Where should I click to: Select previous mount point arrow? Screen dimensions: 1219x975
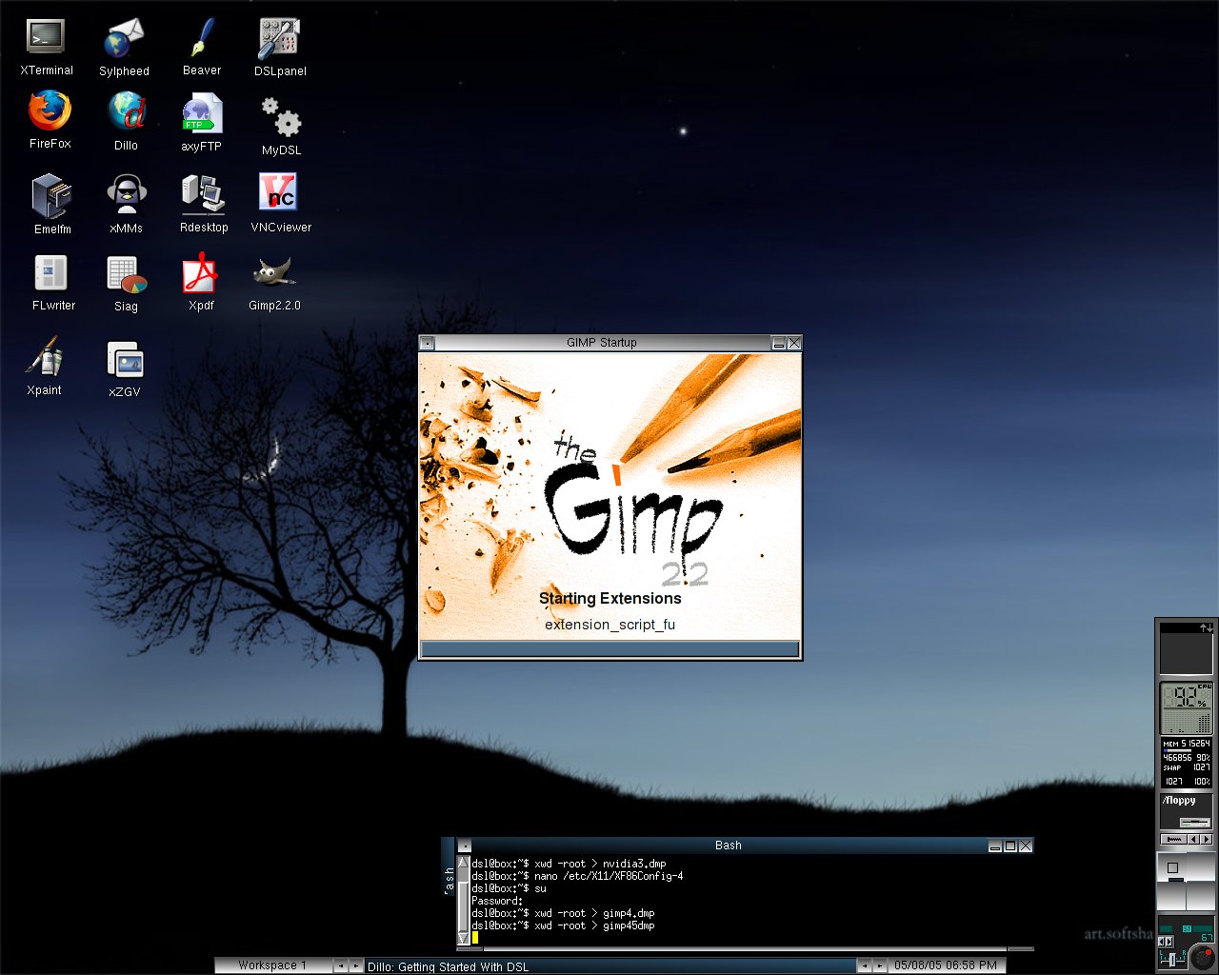tap(1194, 839)
